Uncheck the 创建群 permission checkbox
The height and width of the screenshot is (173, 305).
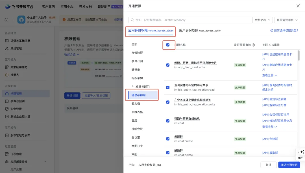[x=168, y=139]
